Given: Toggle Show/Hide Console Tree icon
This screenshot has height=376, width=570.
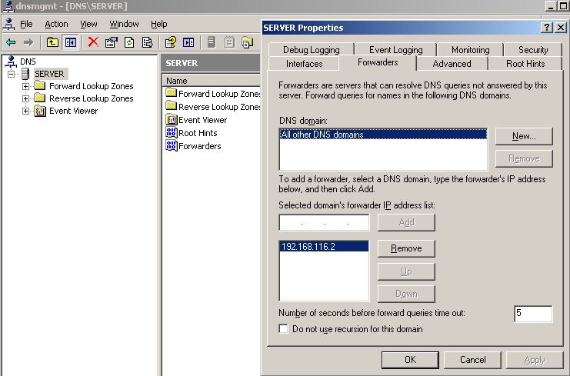Looking at the screenshot, I should pyautogui.click(x=71, y=42).
